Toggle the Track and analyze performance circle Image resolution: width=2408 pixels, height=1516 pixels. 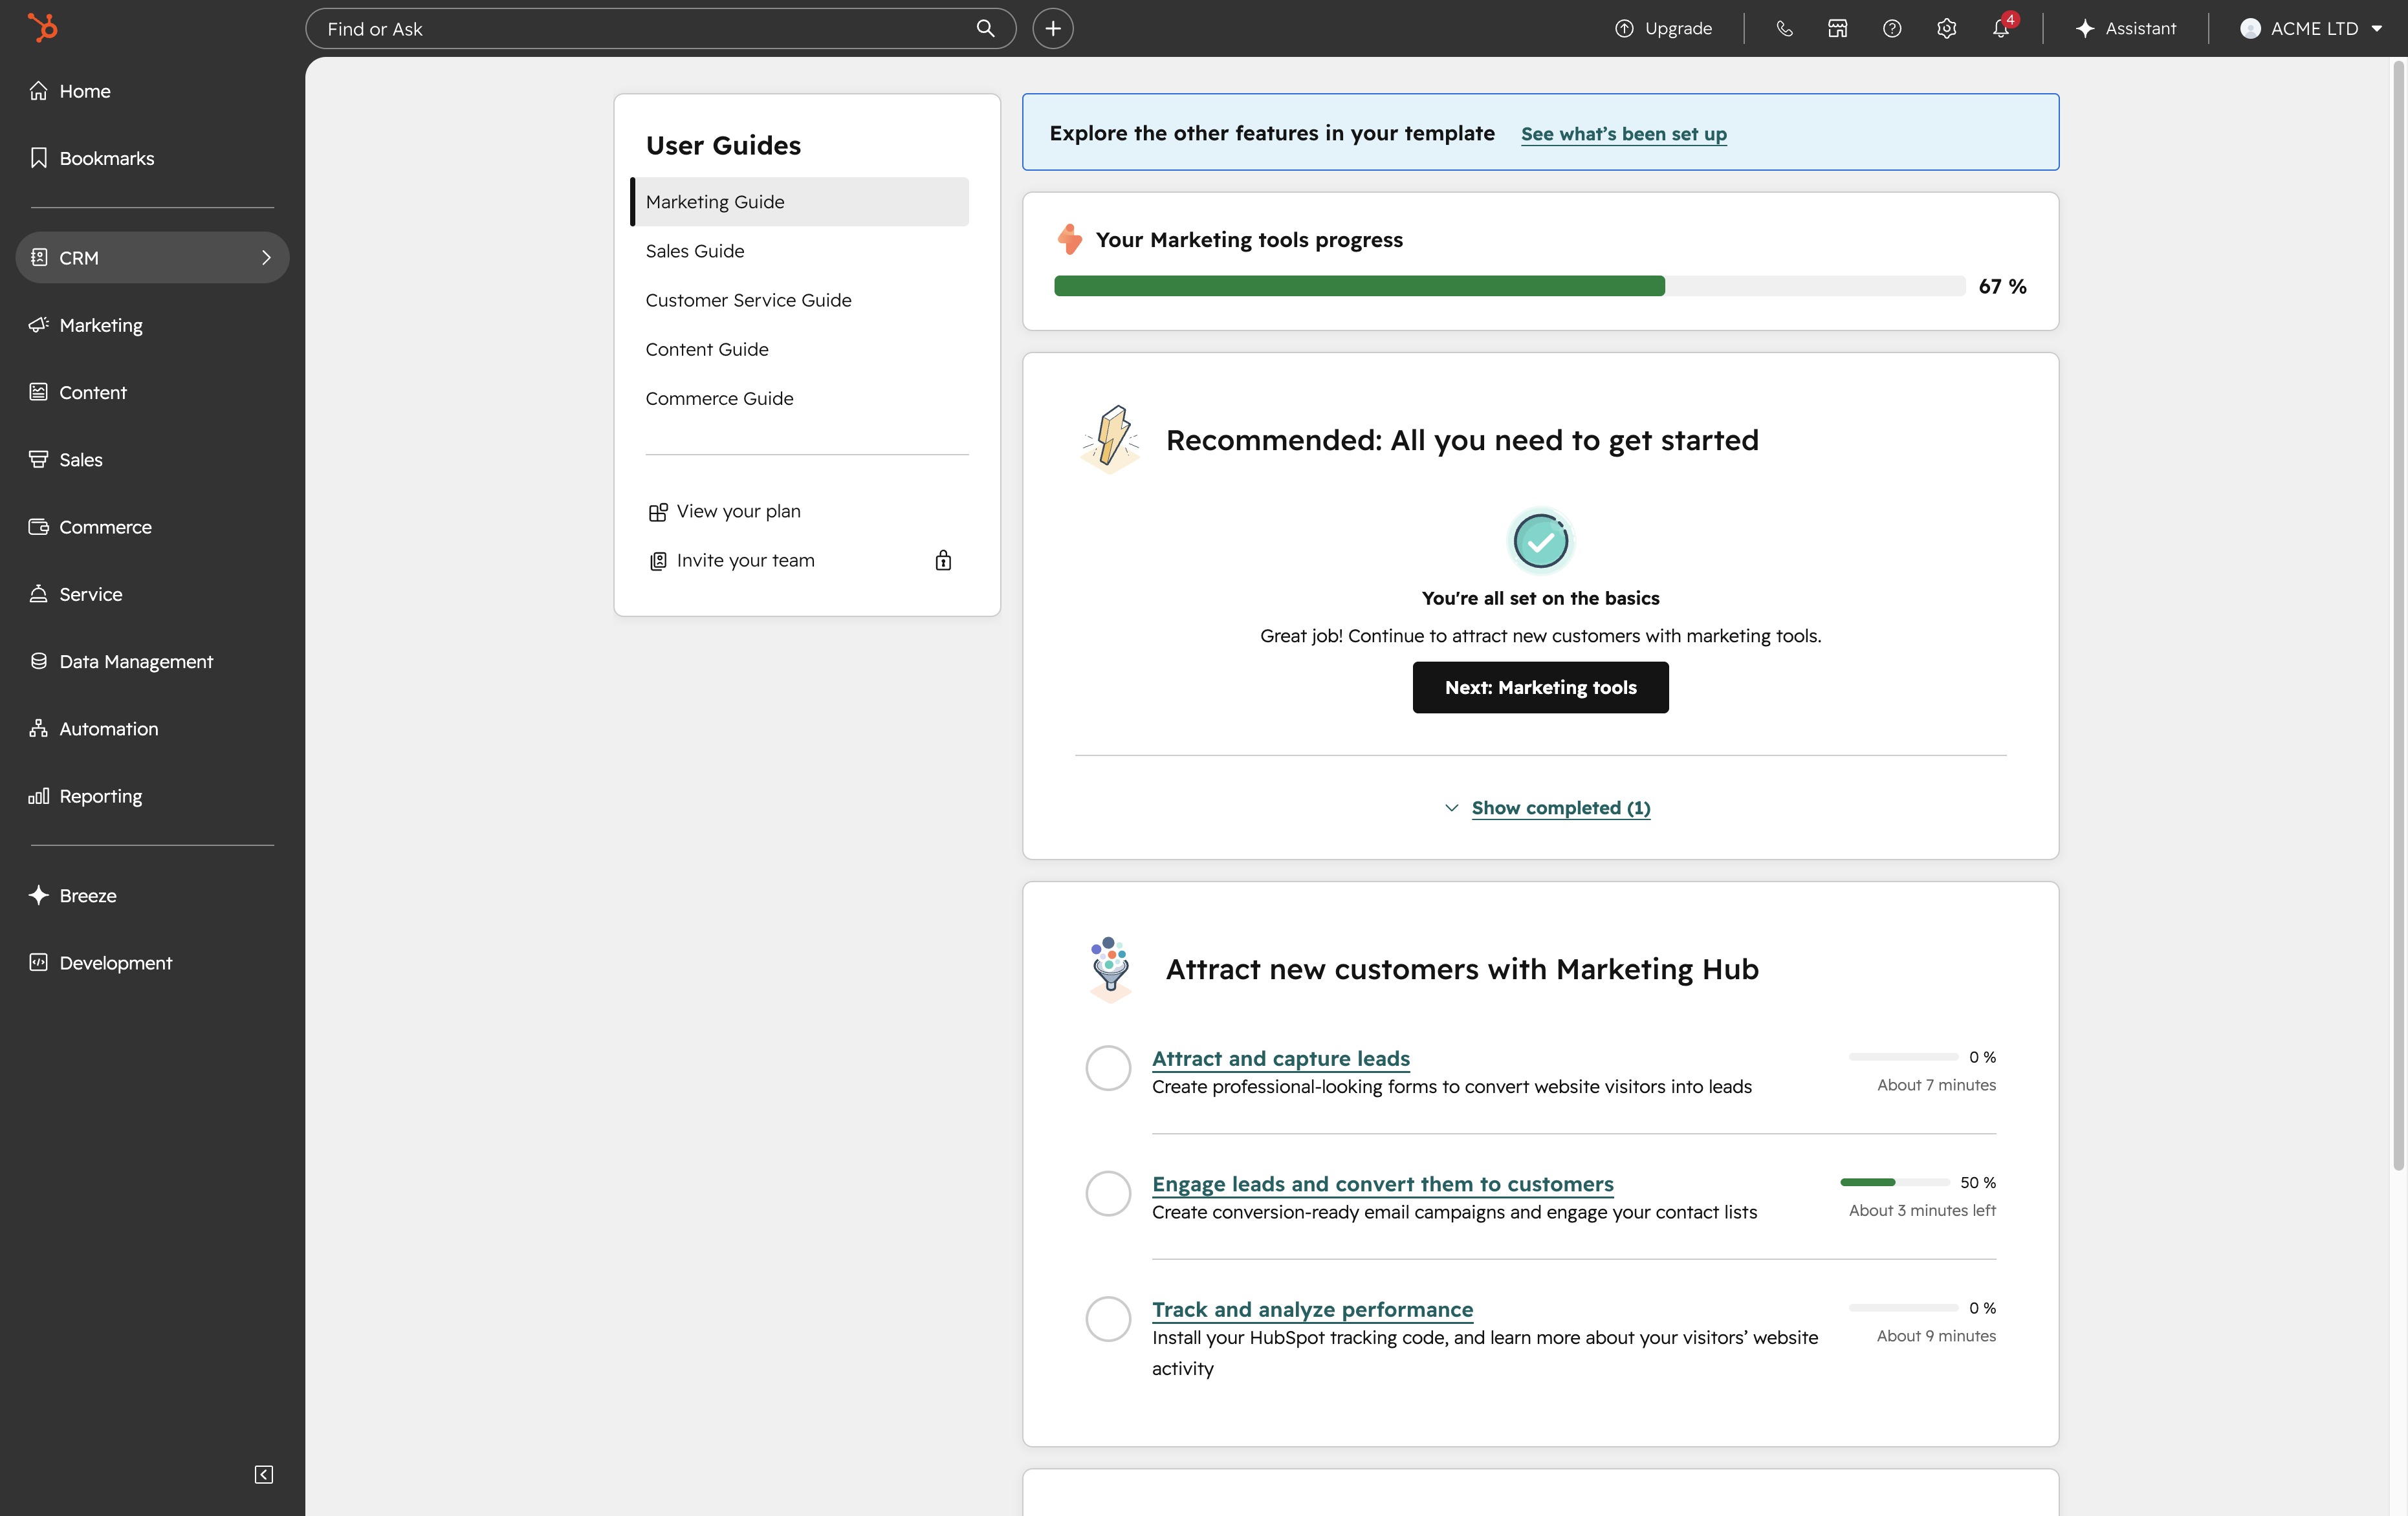(1108, 1319)
